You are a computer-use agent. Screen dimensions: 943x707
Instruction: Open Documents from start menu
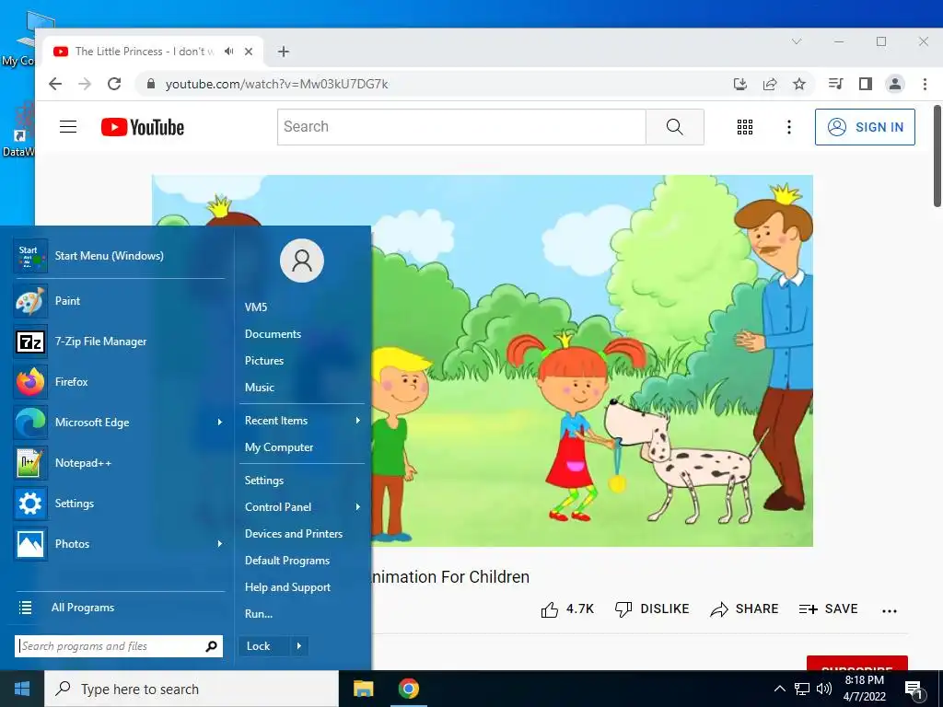(x=273, y=333)
